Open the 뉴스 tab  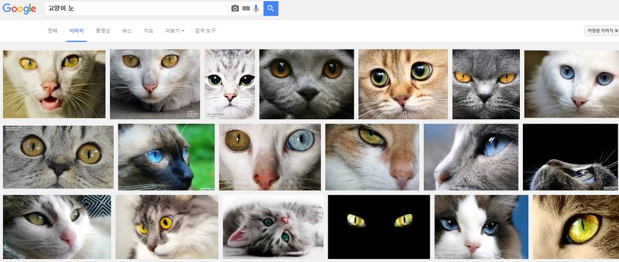(127, 31)
